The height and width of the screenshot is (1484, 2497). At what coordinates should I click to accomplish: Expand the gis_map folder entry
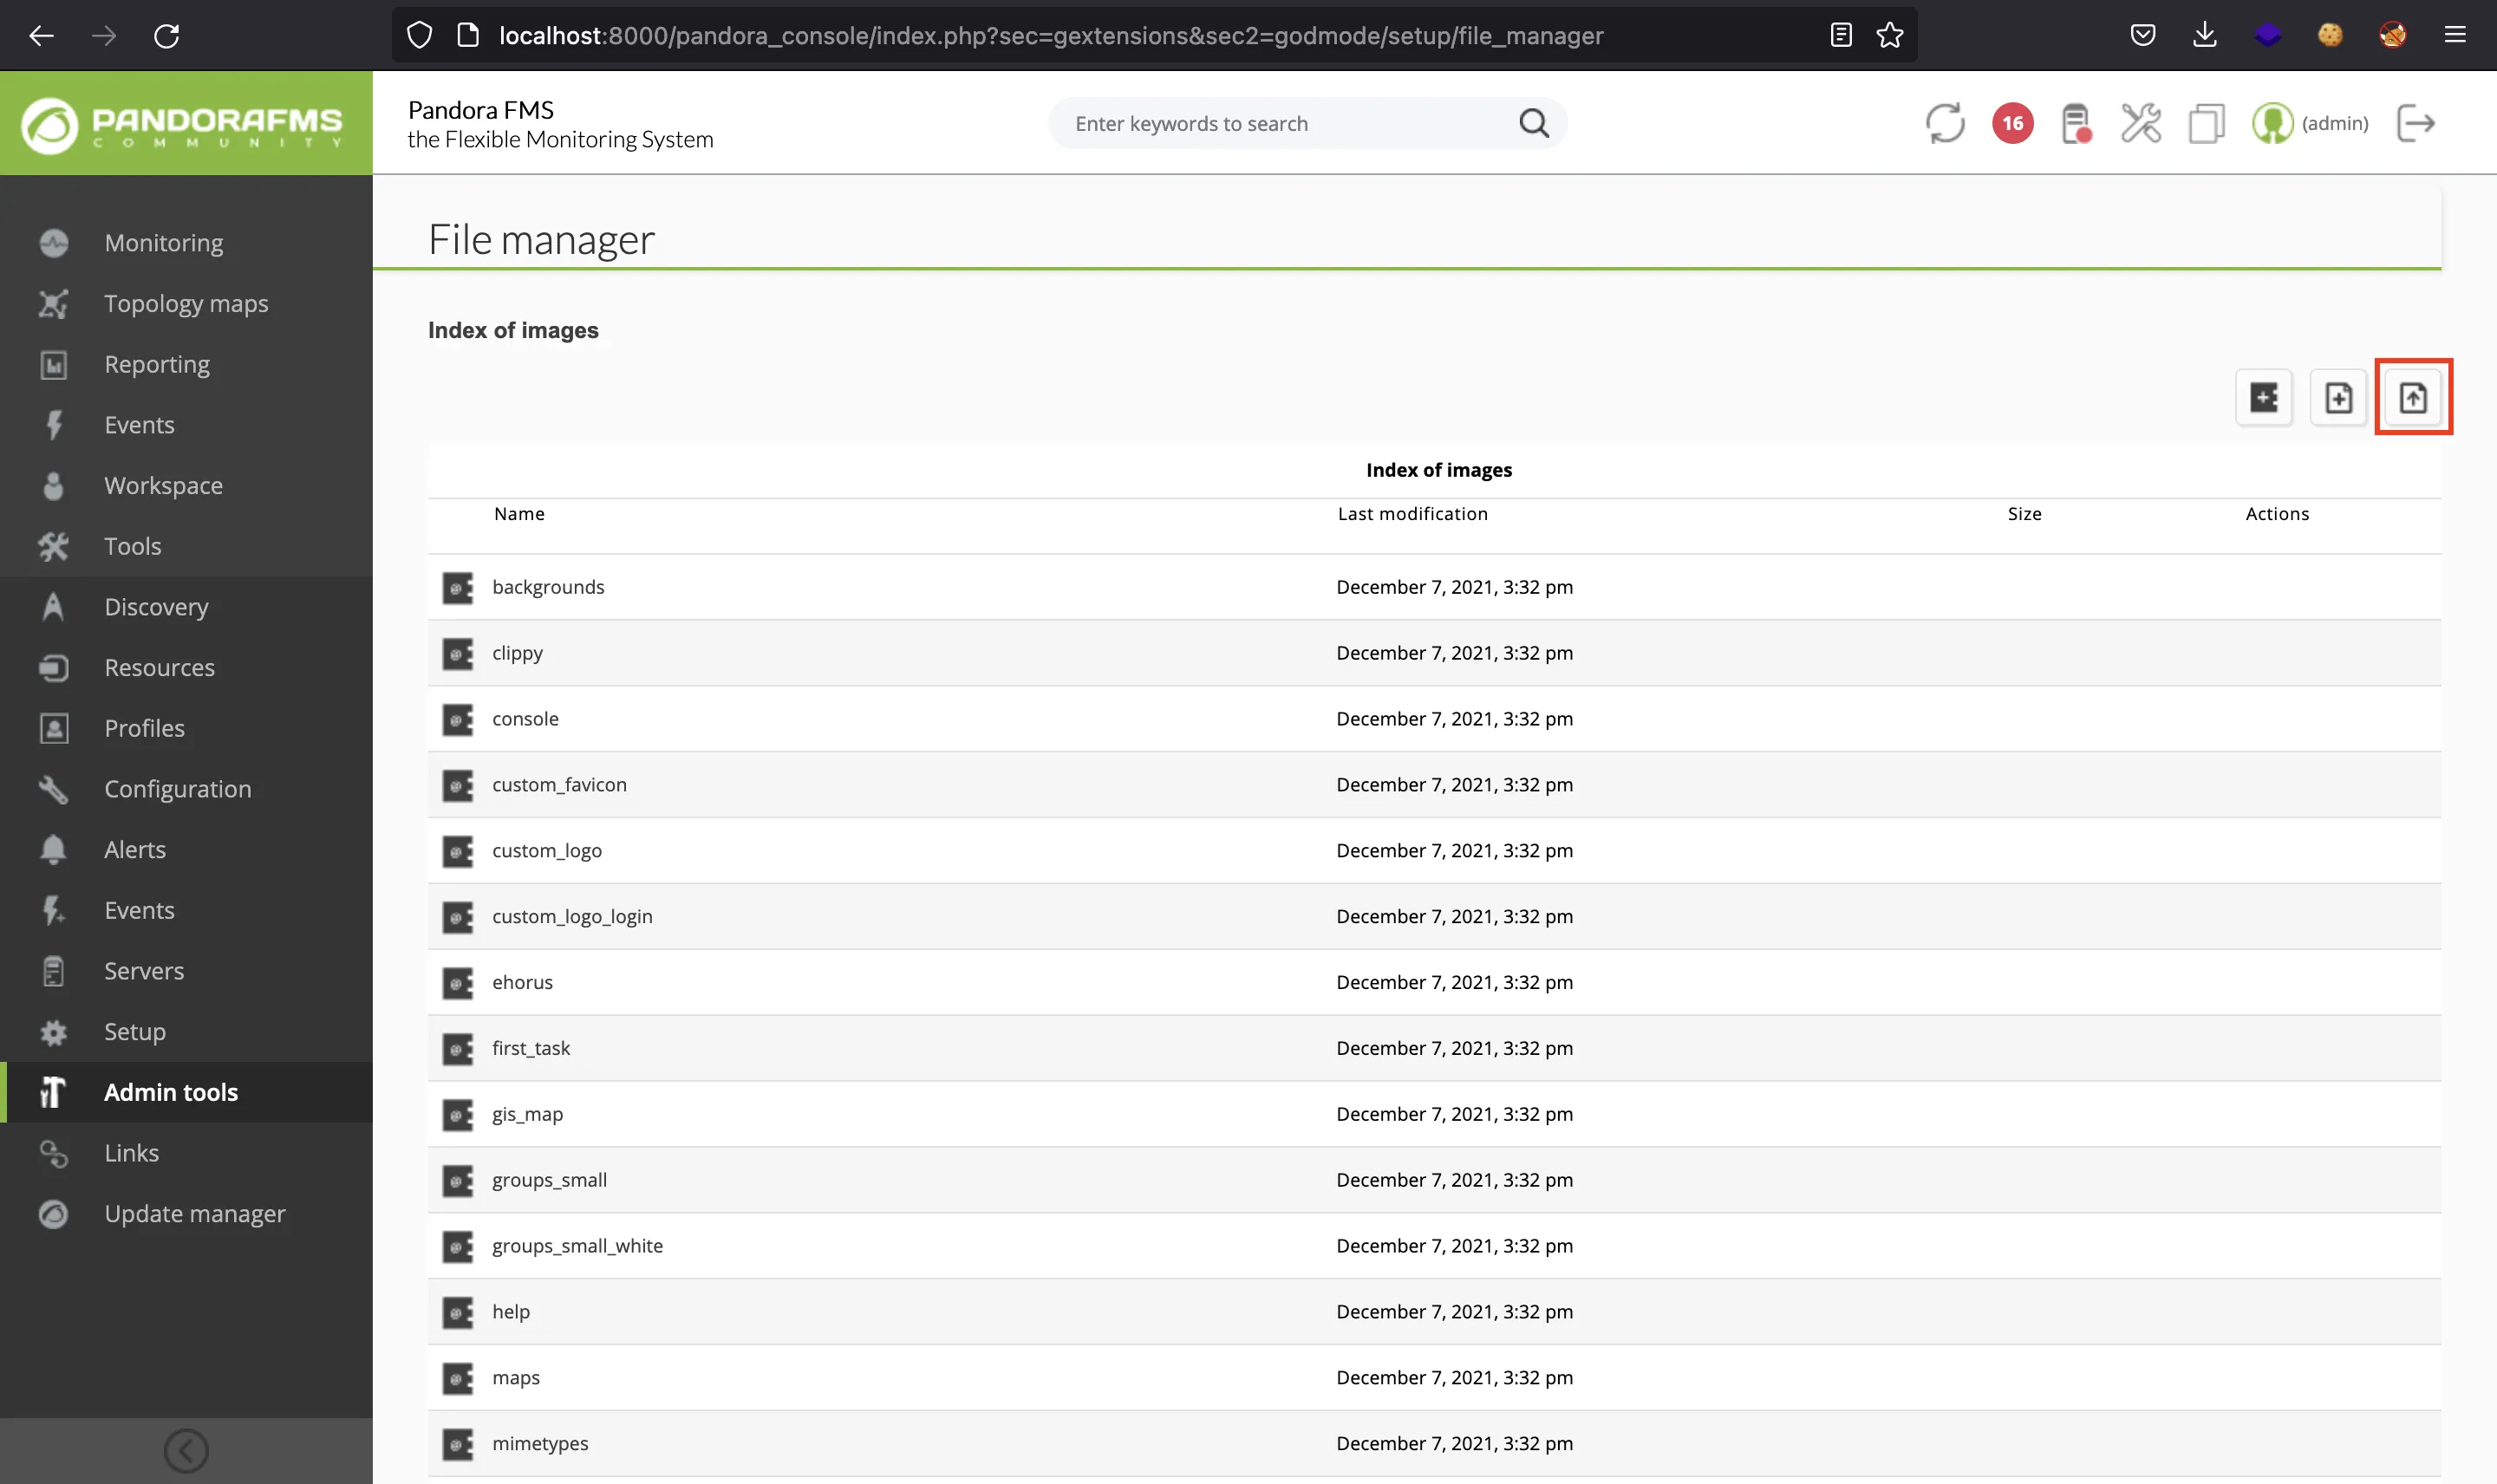coord(526,1113)
